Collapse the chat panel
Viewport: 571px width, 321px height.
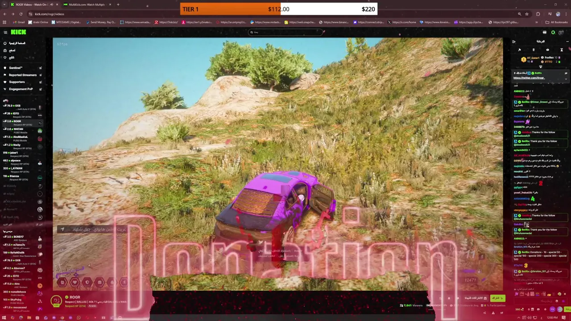pos(513,41)
